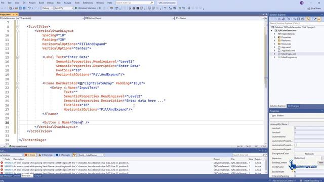Click the BackgroundColor No brush field
The height and width of the screenshot is (182, 324).
[309, 154]
